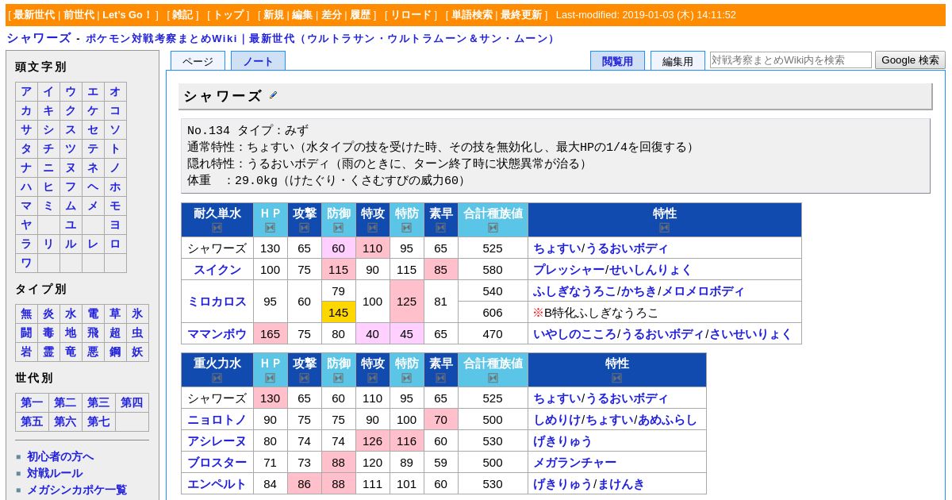This screenshot has height=500, width=952.
Task: Select the 編集用 mode tab
Action: click(x=678, y=61)
